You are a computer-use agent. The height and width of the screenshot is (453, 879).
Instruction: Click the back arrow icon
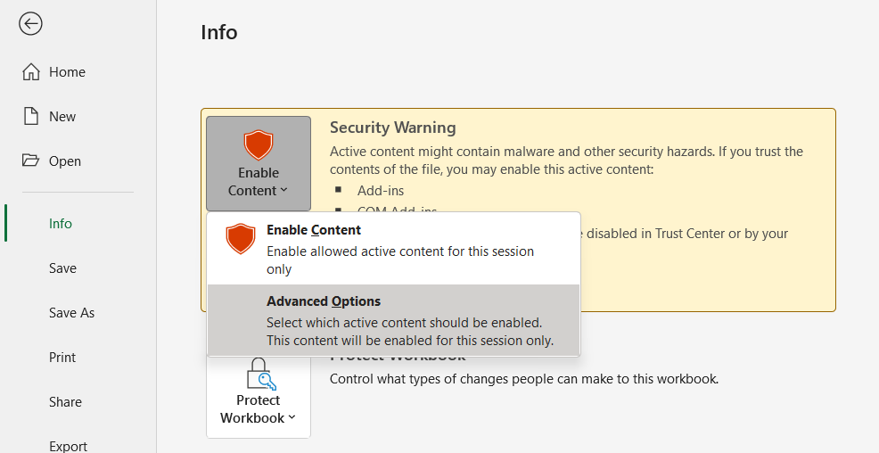click(31, 24)
